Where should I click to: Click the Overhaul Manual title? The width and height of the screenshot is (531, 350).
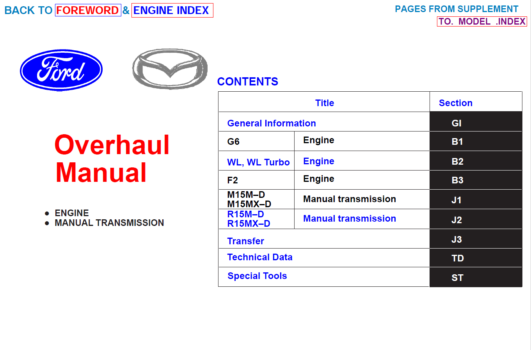(x=112, y=158)
